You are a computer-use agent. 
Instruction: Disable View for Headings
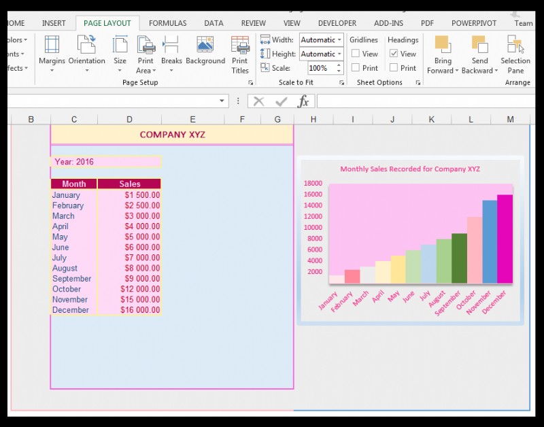(x=394, y=53)
